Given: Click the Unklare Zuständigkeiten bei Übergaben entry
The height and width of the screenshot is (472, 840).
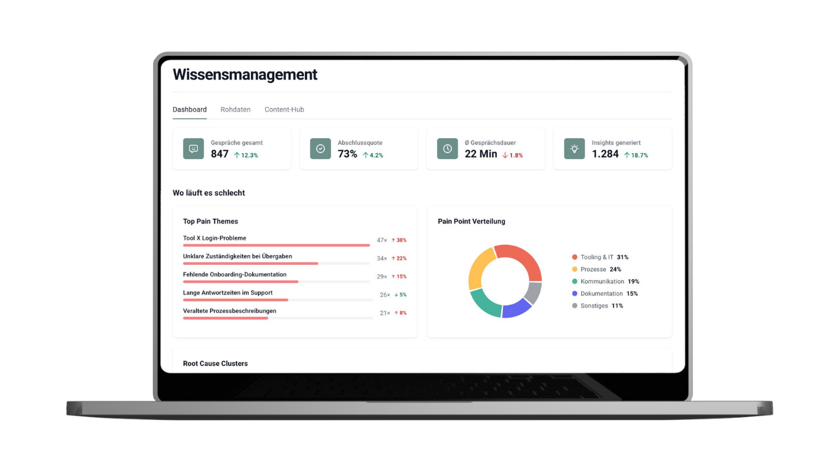Looking at the screenshot, I should [x=237, y=256].
